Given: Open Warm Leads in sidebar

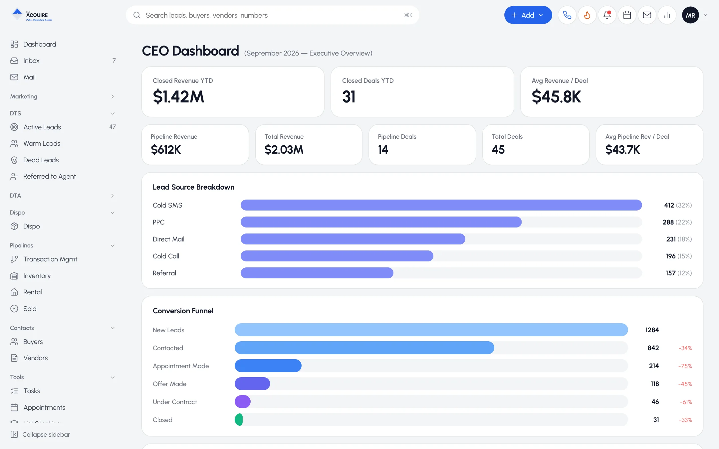Looking at the screenshot, I should point(63,143).
